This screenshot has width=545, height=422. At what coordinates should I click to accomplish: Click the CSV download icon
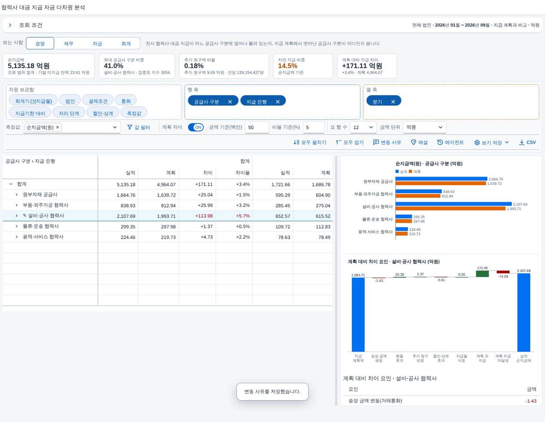click(521, 142)
